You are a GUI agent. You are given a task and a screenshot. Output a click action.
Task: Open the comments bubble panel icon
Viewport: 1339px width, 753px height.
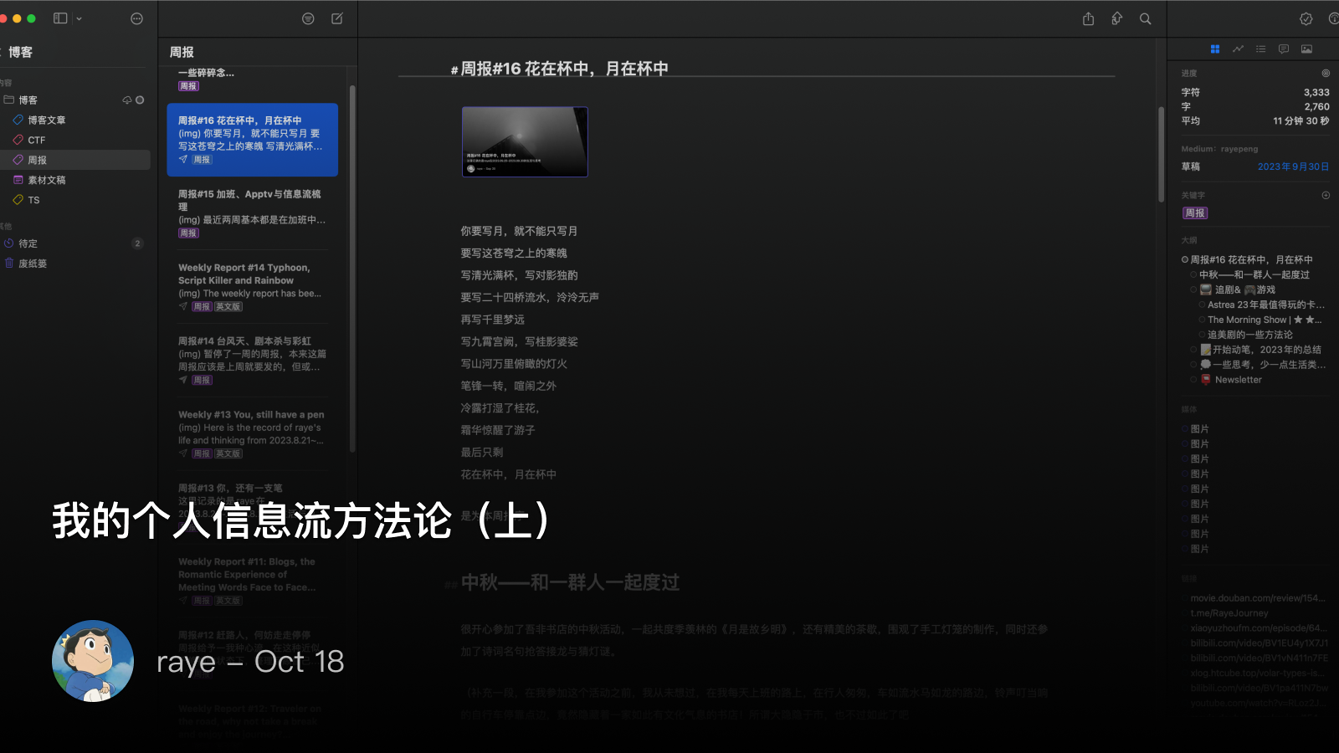(1283, 49)
